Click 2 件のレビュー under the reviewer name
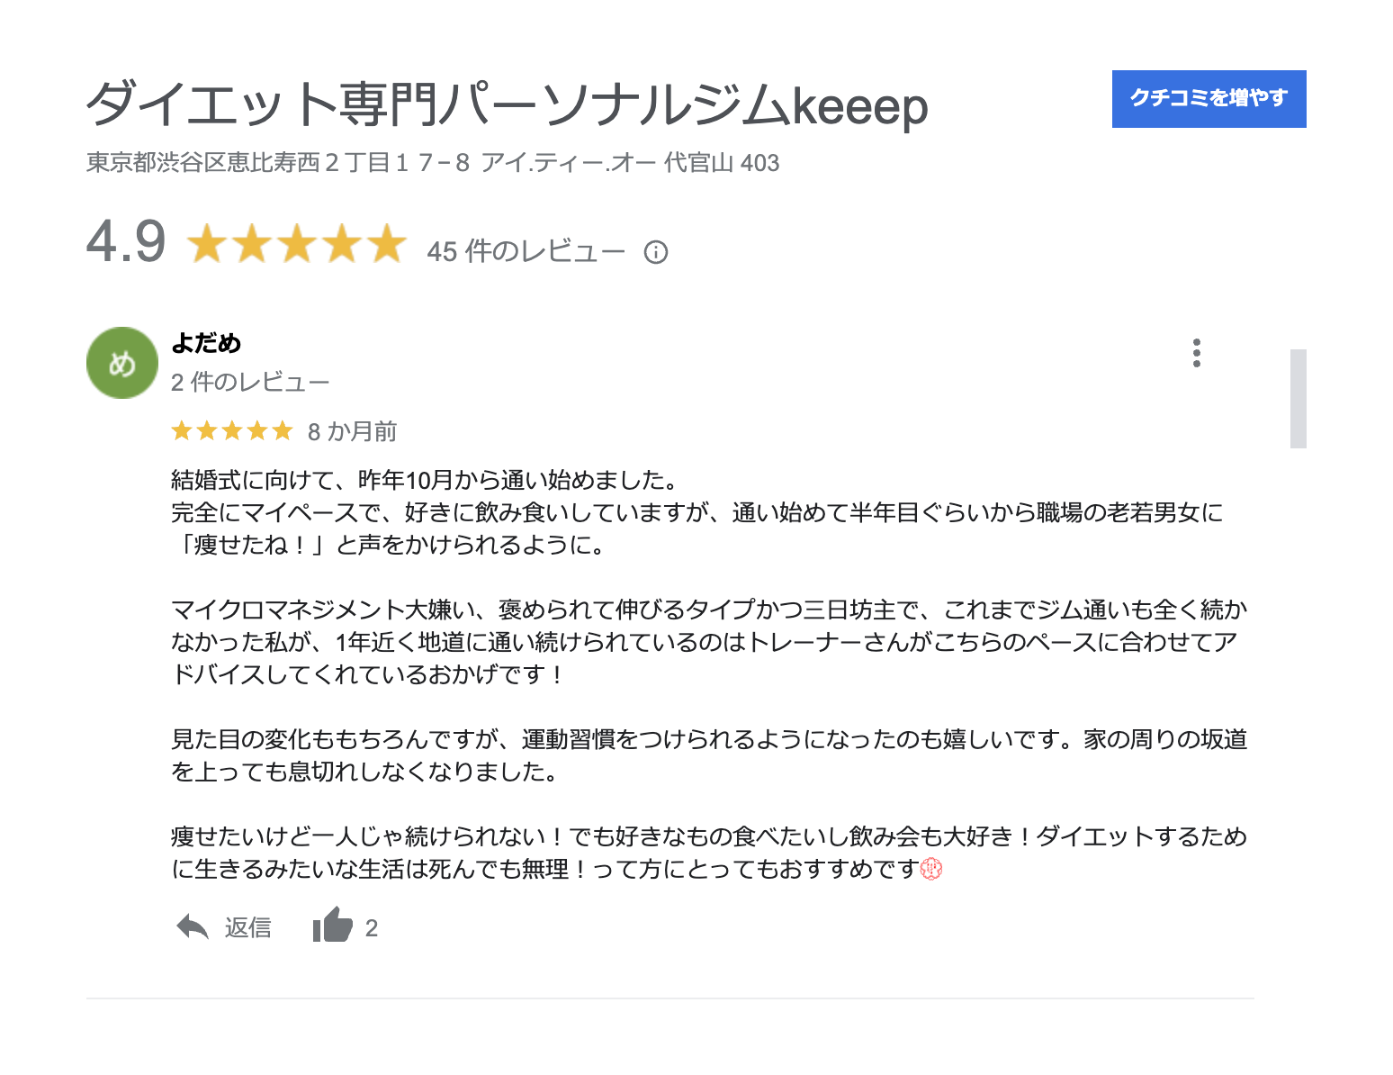 (x=250, y=382)
